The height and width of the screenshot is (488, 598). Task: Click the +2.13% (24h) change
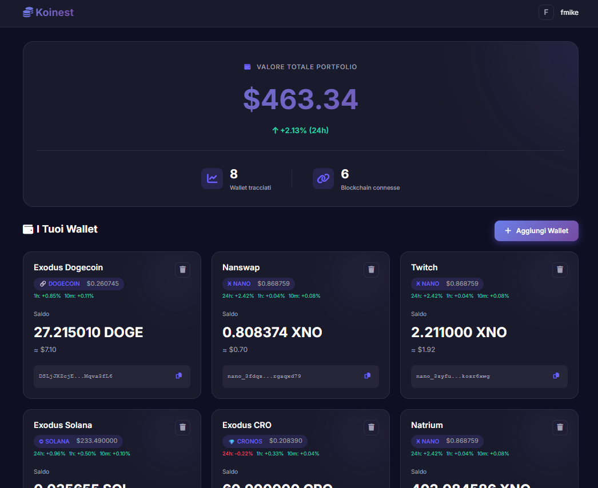pyautogui.click(x=301, y=130)
